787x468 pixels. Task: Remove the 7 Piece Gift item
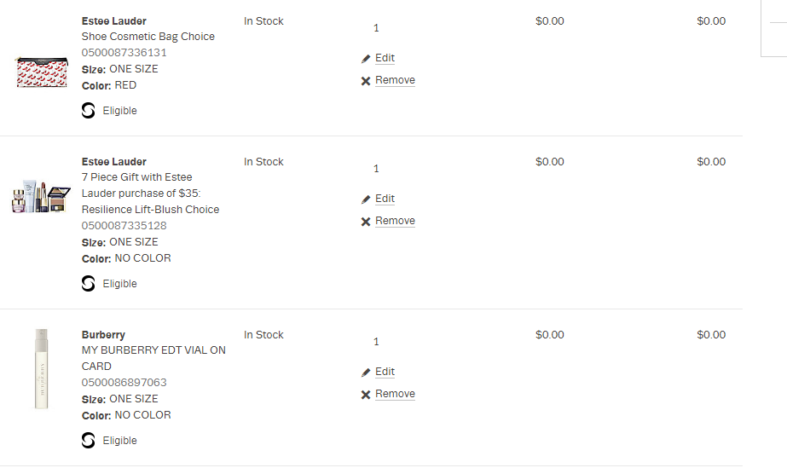click(x=395, y=221)
